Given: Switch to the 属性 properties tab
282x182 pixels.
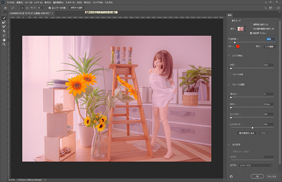Looking at the screenshot, I should click(230, 15).
